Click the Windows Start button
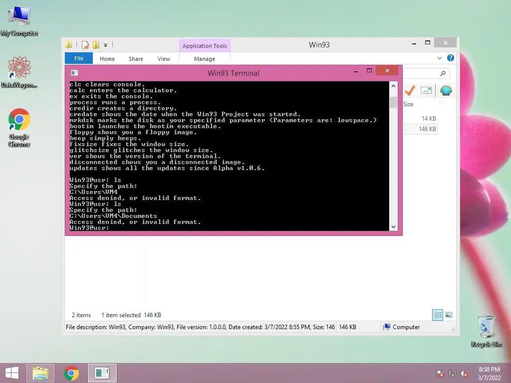Screen dimensions: 511x383 12,373
